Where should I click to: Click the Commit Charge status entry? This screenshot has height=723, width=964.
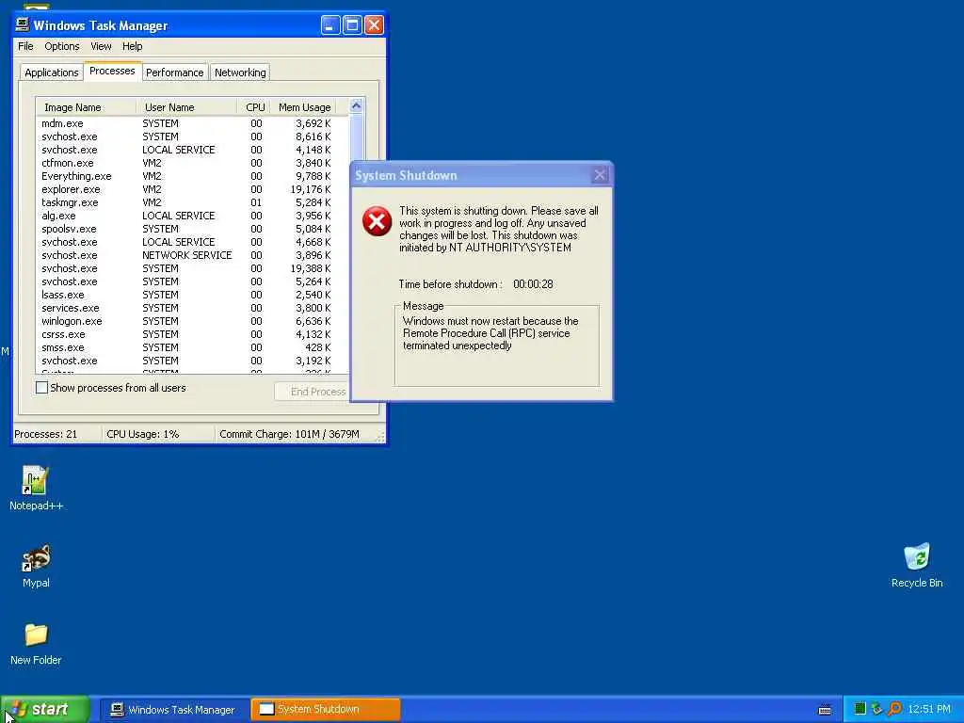point(289,434)
